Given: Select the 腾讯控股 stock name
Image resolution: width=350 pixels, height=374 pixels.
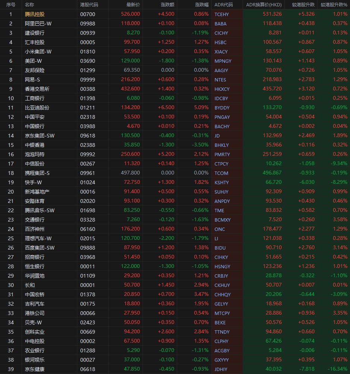Looking at the screenshot, I should click(x=35, y=14).
